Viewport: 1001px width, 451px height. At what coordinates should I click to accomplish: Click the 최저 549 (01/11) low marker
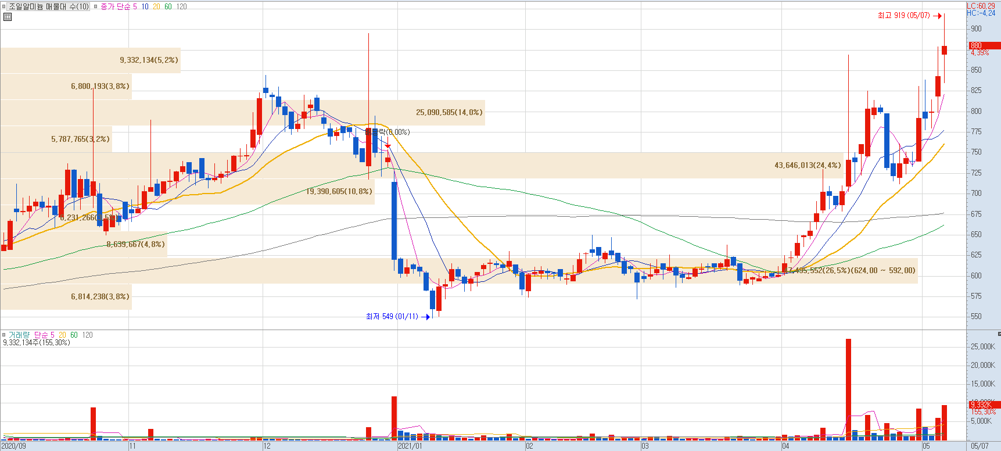tap(397, 317)
